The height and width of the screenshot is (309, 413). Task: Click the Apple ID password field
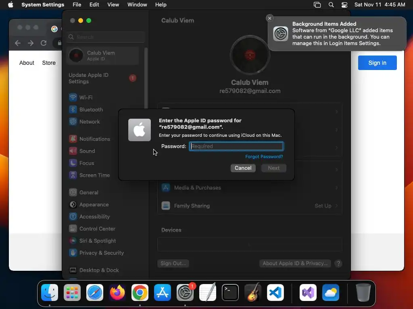click(236, 146)
